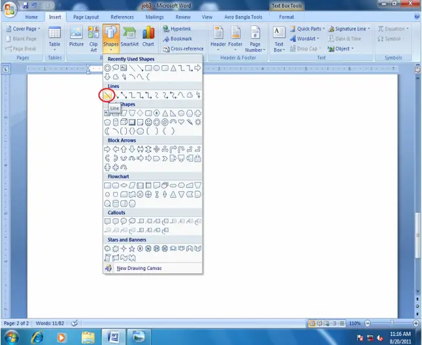422x345 pixels.
Task: Insert the 5-Point Star shape
Action: [132, 249]
